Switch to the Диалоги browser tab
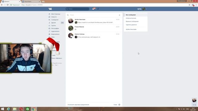This screenshot has height=111, width=198. tap(11, 2)
